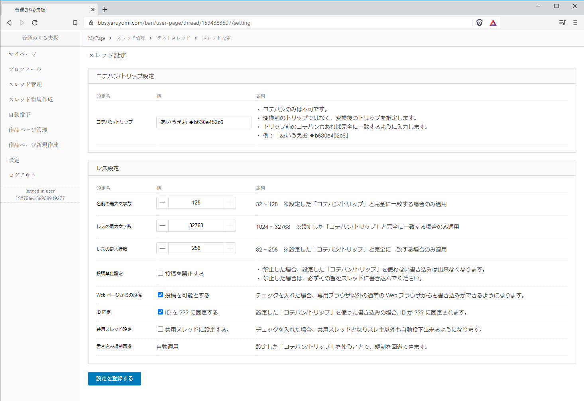Enable 投稿を禁止する checkbox

click(160, 273)
